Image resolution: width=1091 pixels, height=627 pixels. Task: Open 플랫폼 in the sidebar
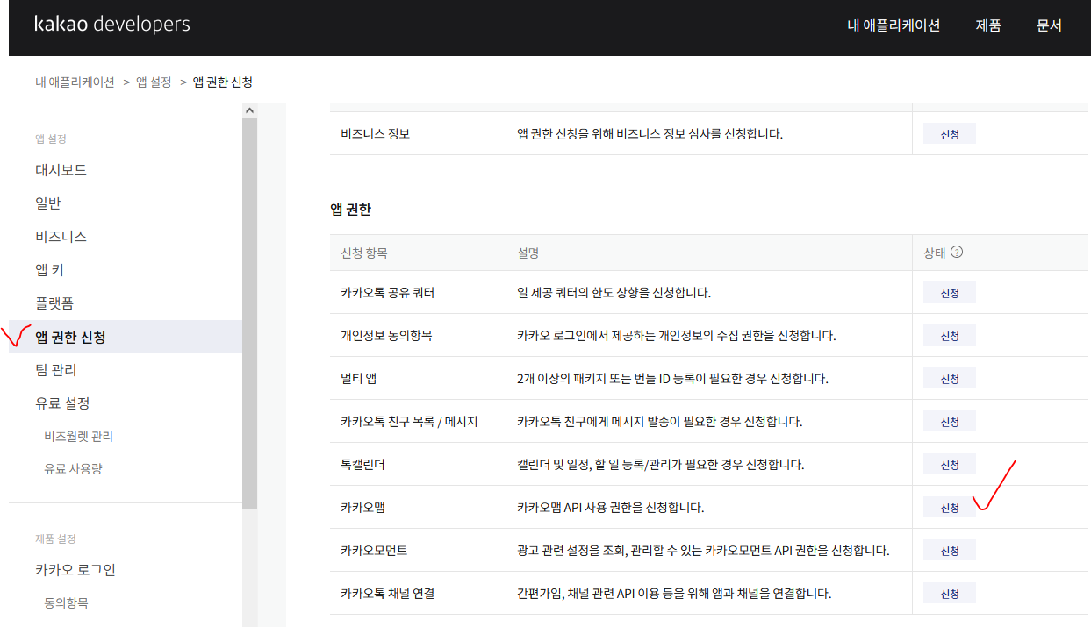pos(54,303)
